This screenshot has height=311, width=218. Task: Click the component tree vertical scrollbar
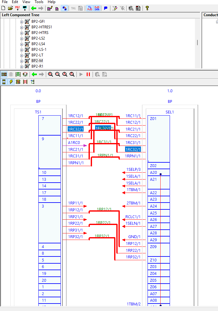click(x=197, y=43)
